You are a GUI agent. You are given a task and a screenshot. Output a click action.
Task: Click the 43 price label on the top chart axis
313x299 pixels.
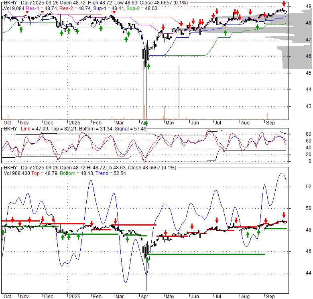309,106
